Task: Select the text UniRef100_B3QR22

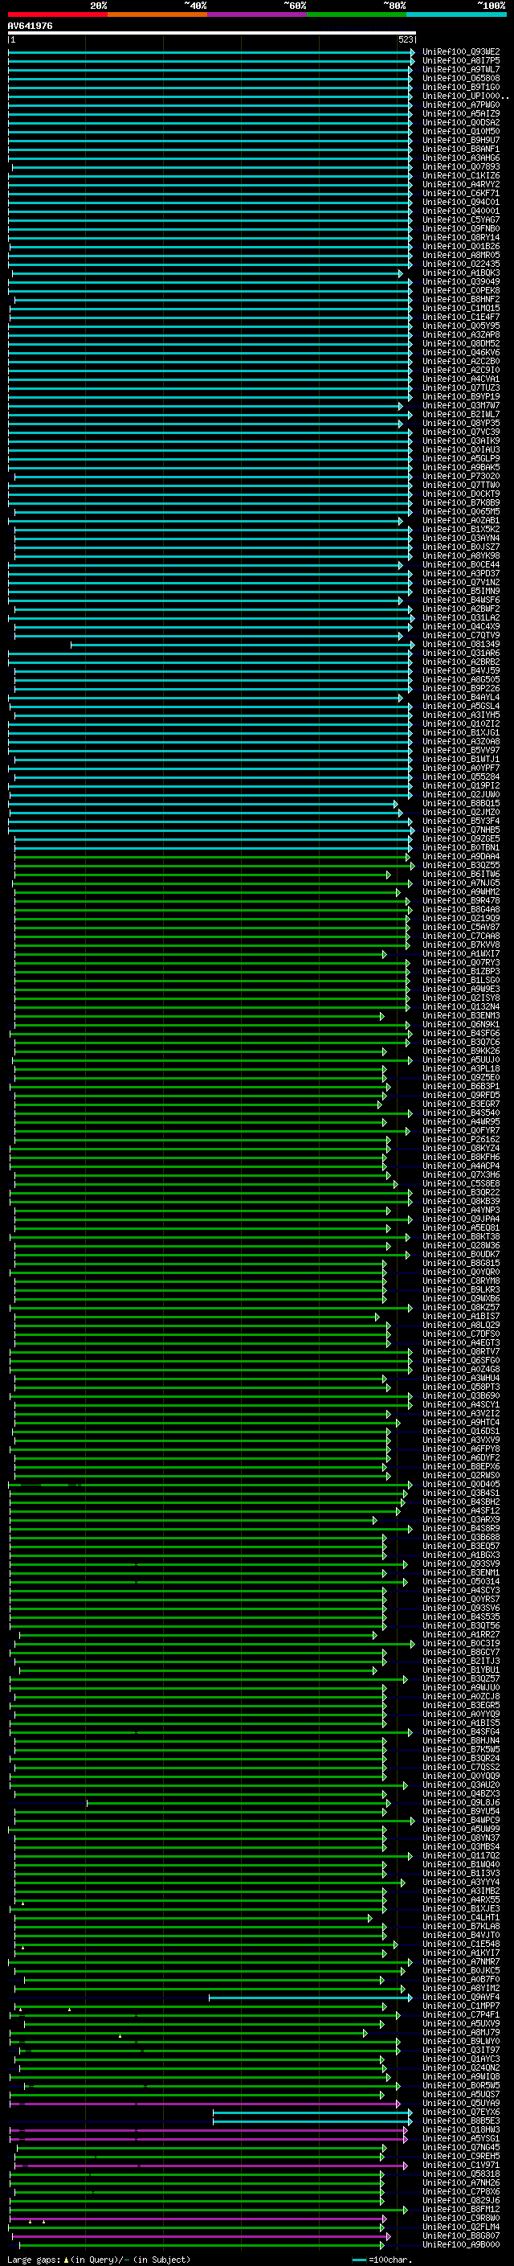Action: [461, 1193]
